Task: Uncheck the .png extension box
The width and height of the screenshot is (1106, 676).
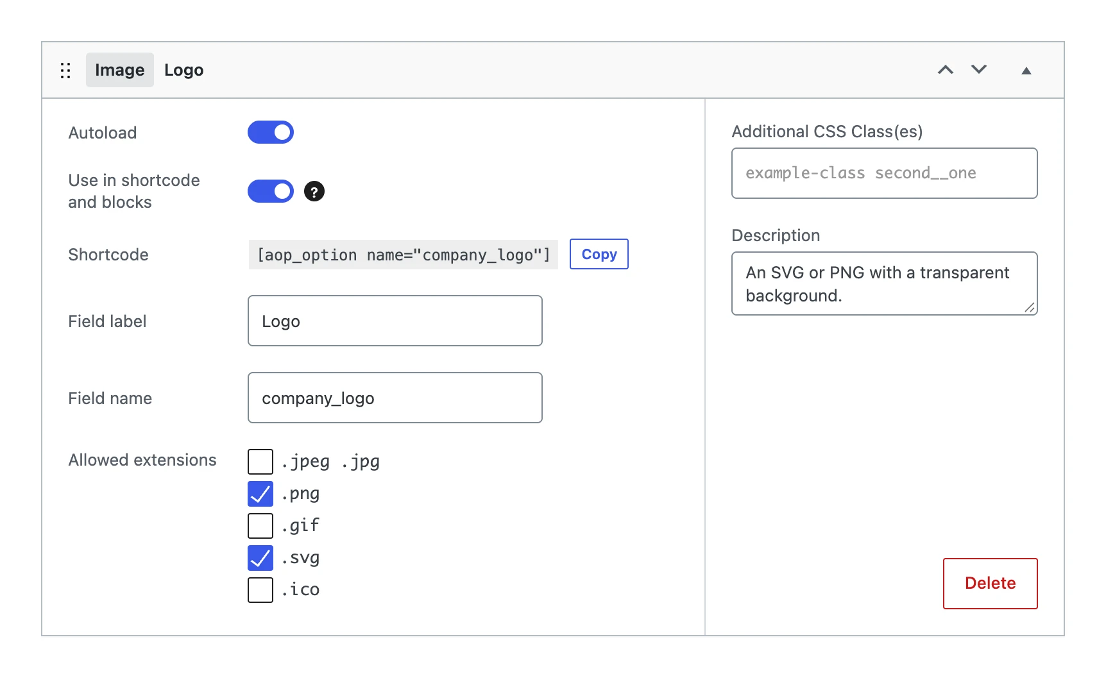Action: click(260, 494)
